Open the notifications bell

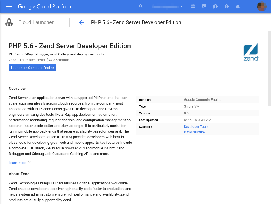(238, 6)
